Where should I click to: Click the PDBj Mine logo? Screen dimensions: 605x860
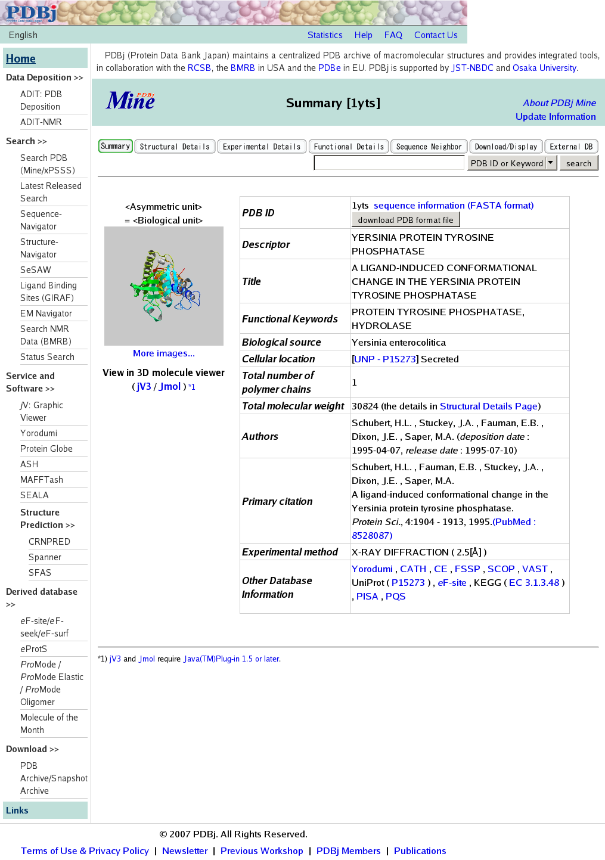point(131,101)
